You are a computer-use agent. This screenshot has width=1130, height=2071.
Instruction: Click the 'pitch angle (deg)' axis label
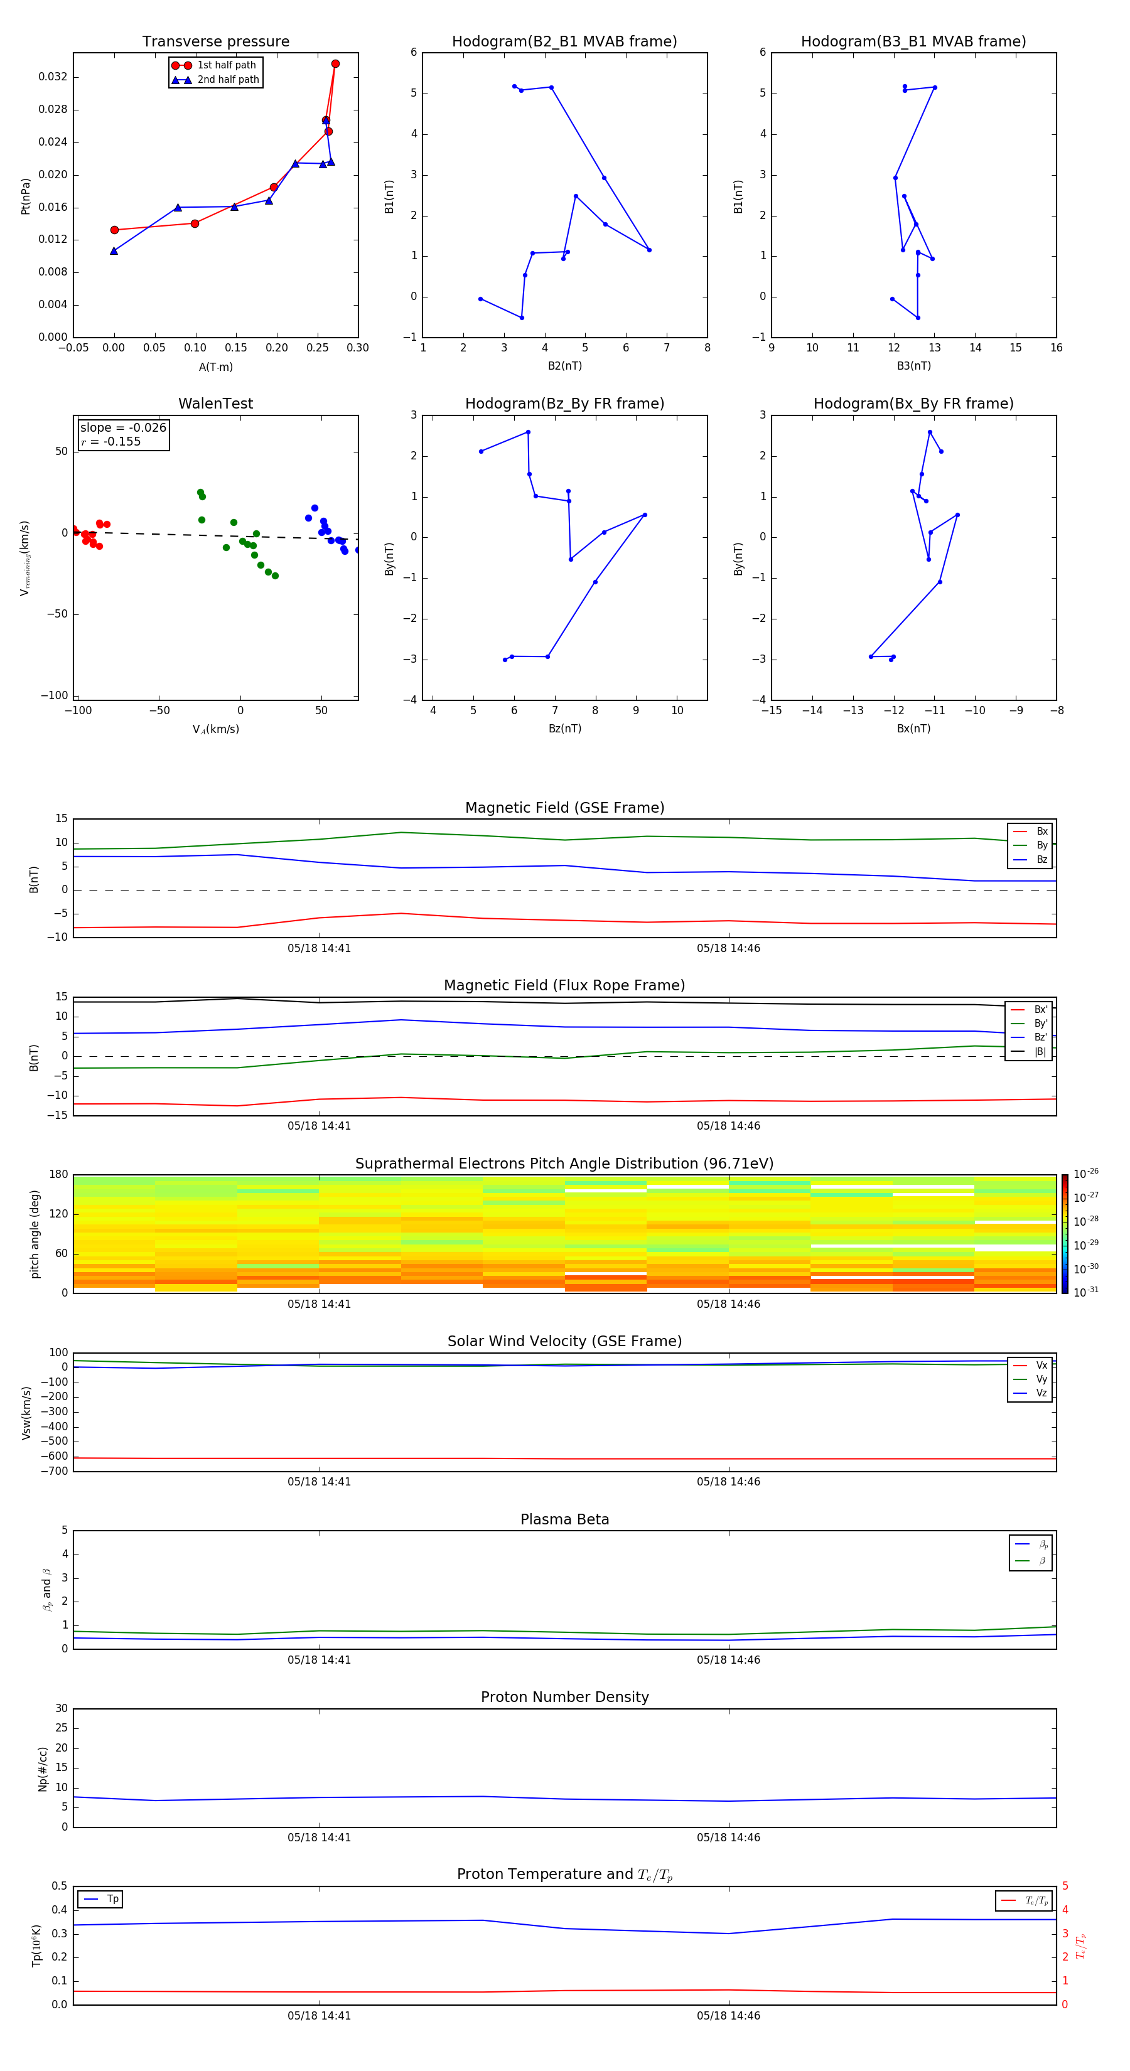(x=35, y=1234)
